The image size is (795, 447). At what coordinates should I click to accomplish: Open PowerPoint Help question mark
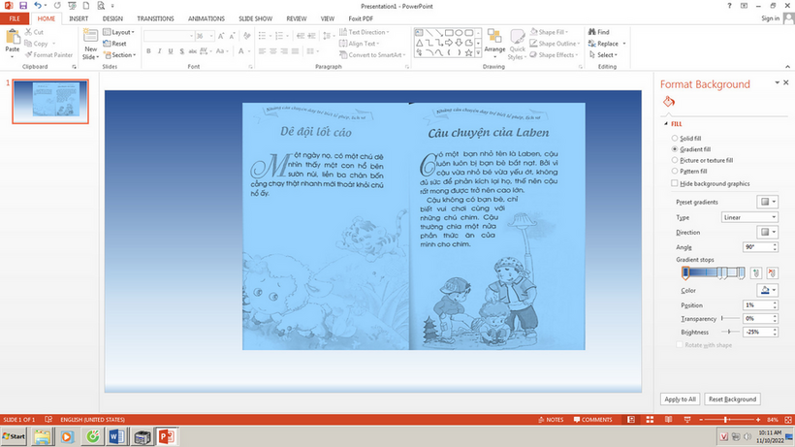click(x=729, y=6)
